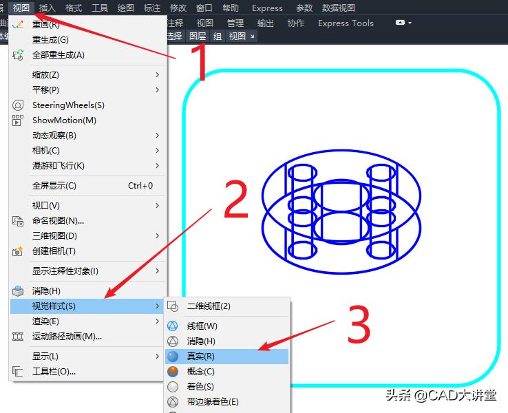Switch to the Collaborate (协作) ribbon tab

pyautogui.click(x=296, y=23)
